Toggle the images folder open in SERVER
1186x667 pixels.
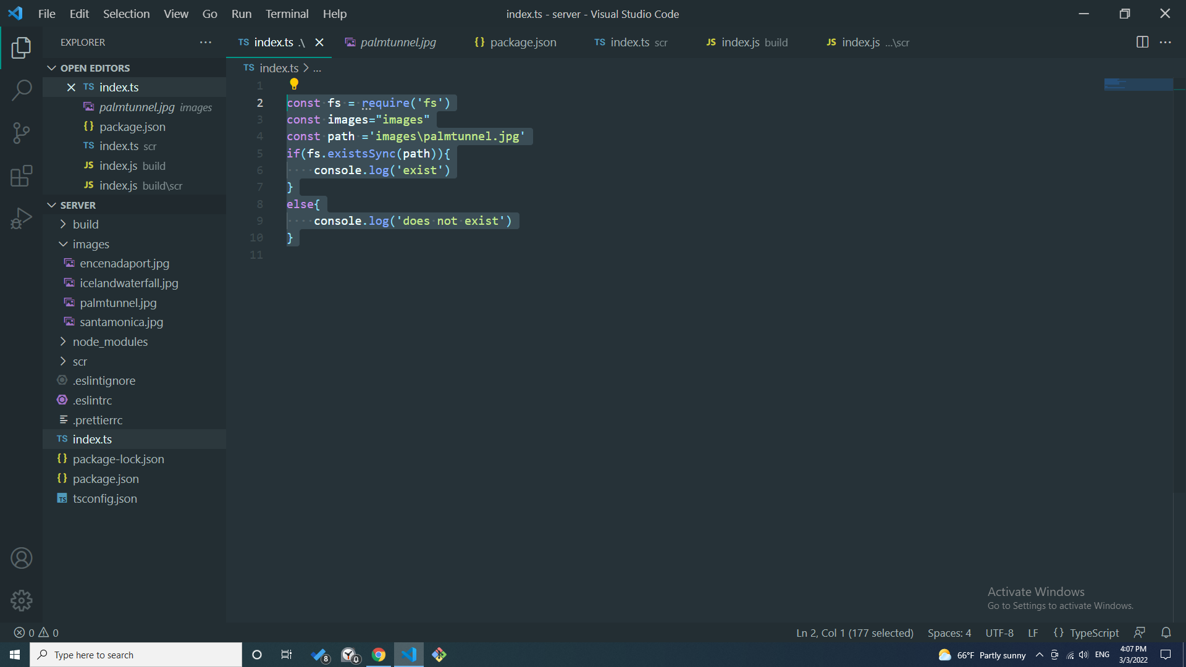tap(64, 243)
